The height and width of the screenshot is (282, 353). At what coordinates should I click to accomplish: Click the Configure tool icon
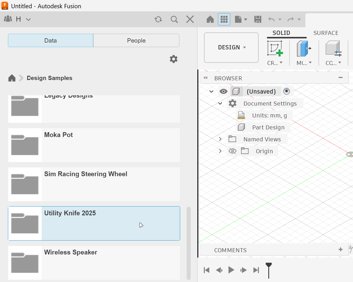(x=333, y=49)
